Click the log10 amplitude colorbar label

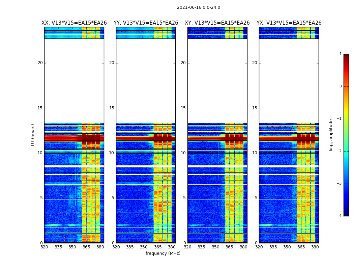pos(331,135)
